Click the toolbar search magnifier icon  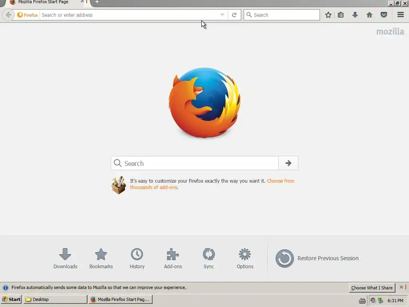point(249,15)
